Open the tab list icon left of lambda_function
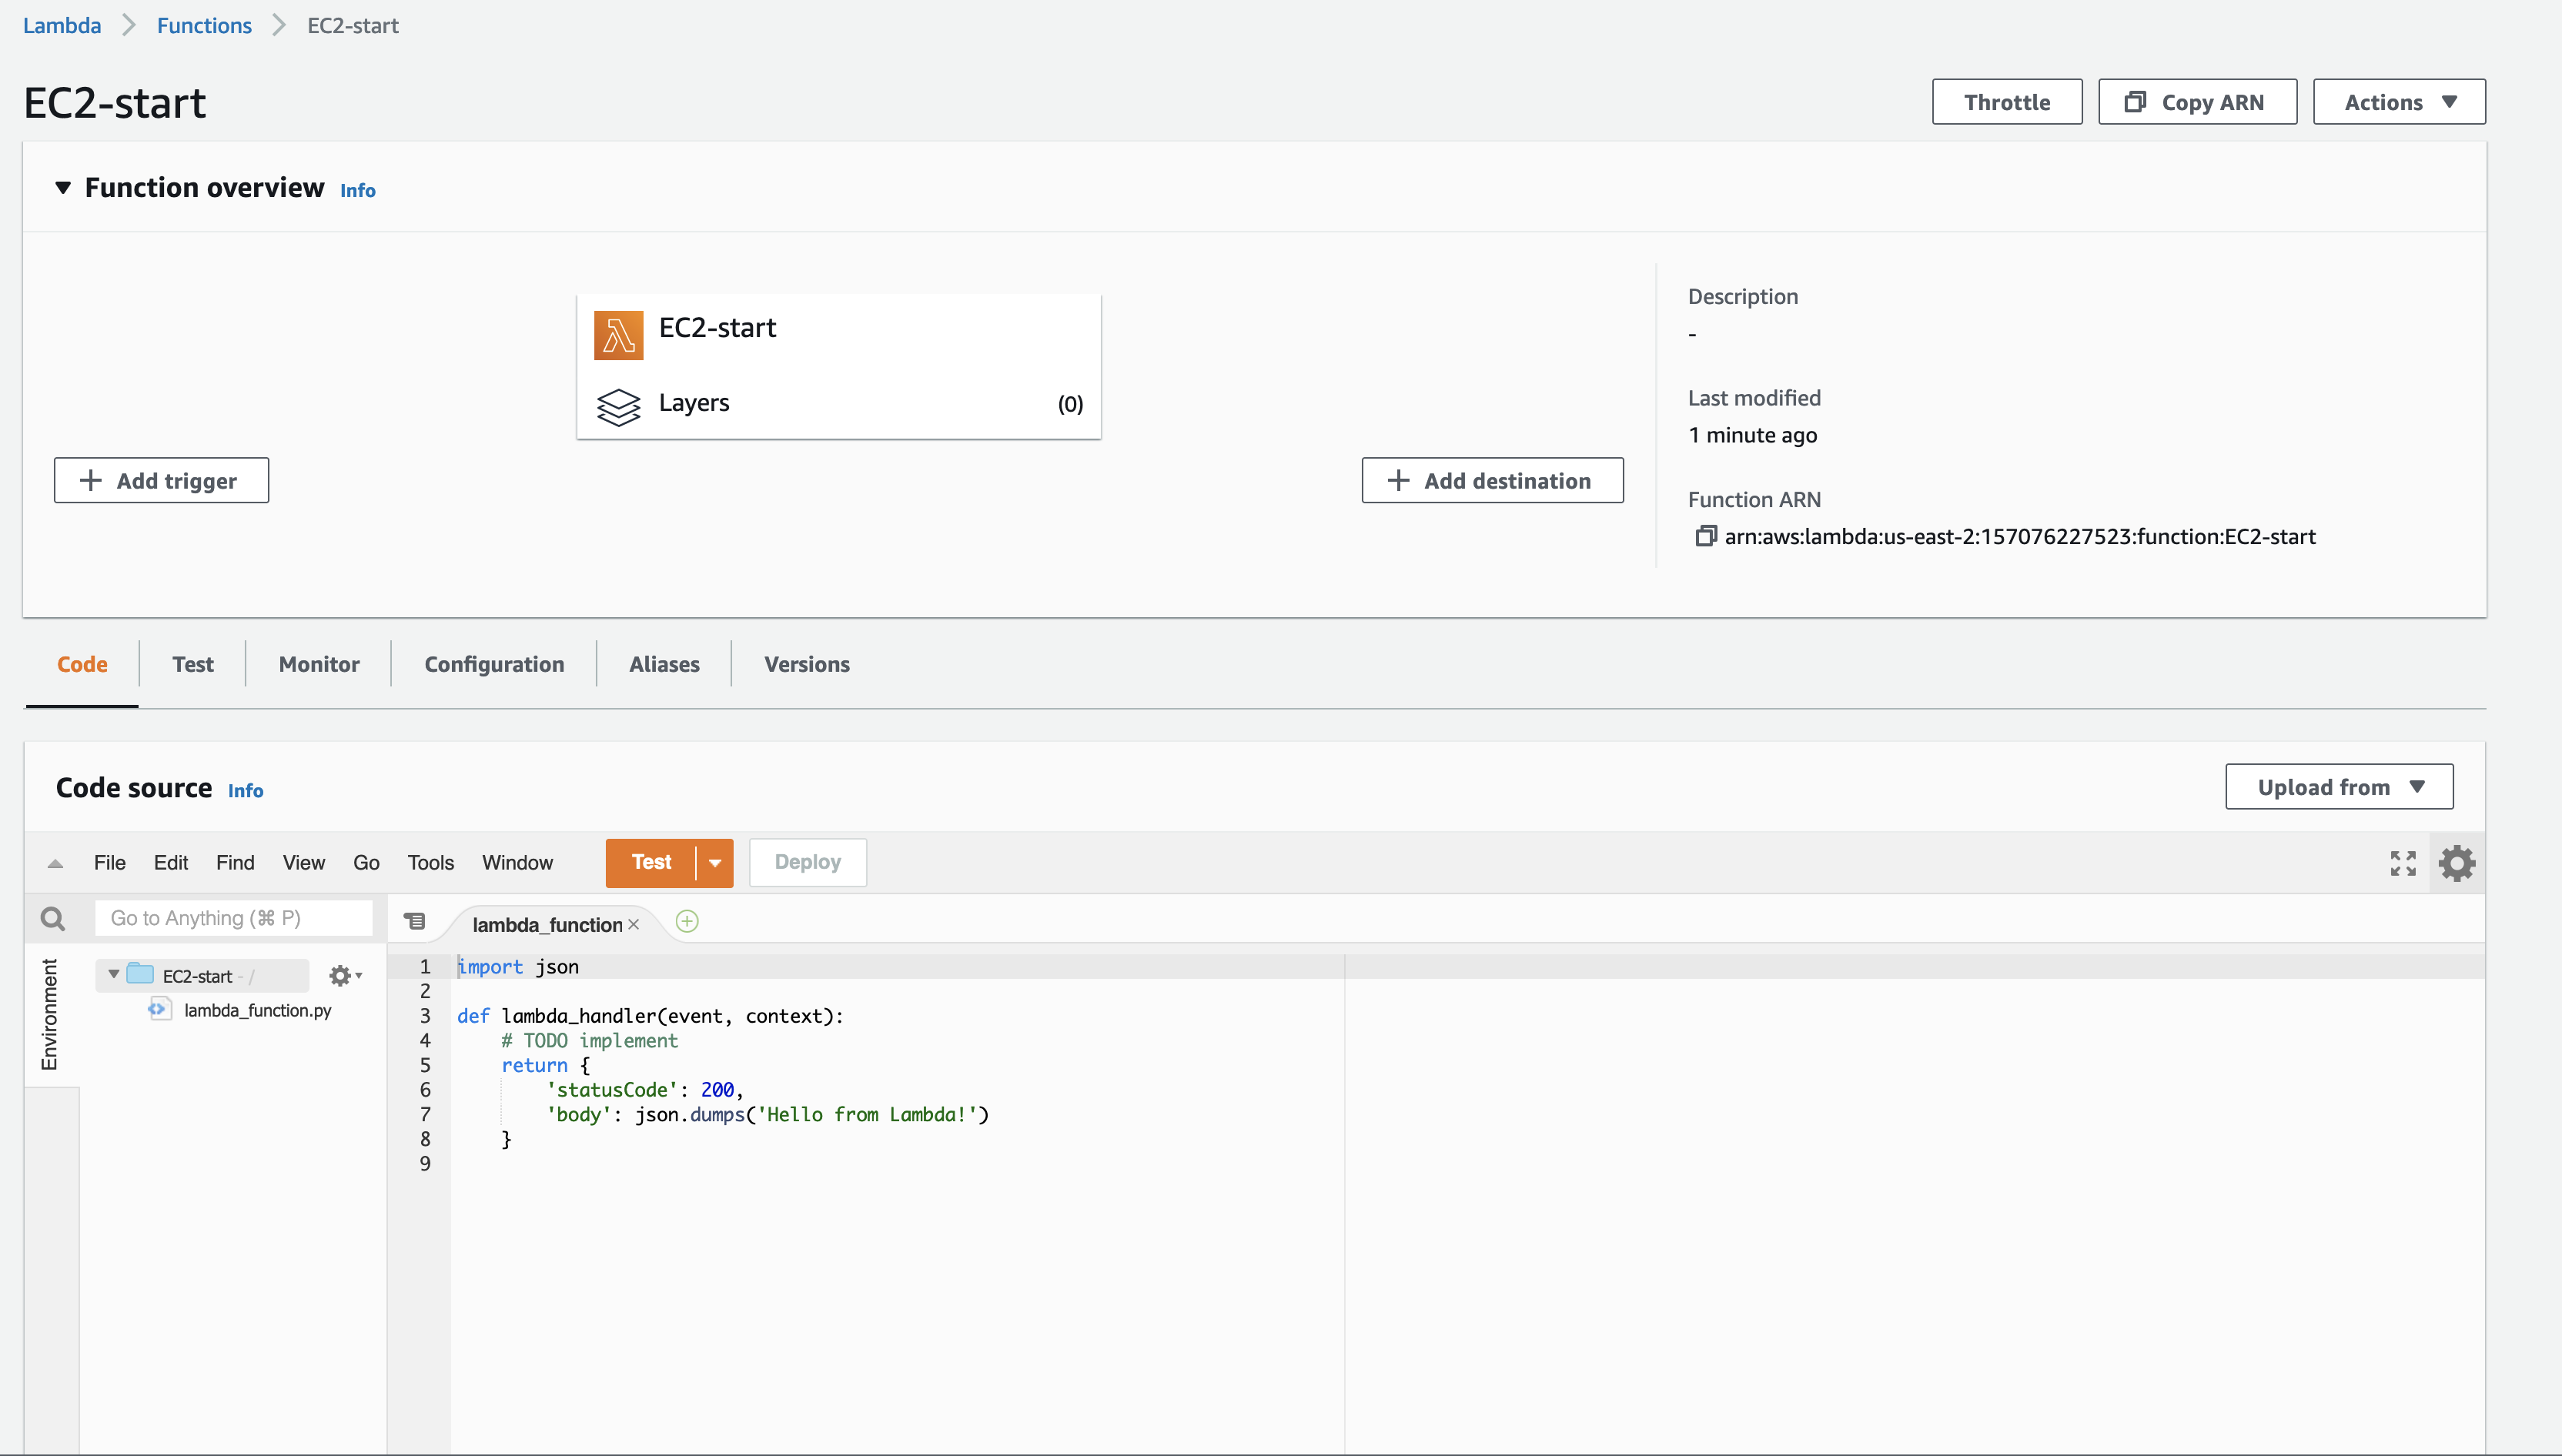Viewport: 2562px width, 1456px height. pyautogui.click(x=414, y=921)
